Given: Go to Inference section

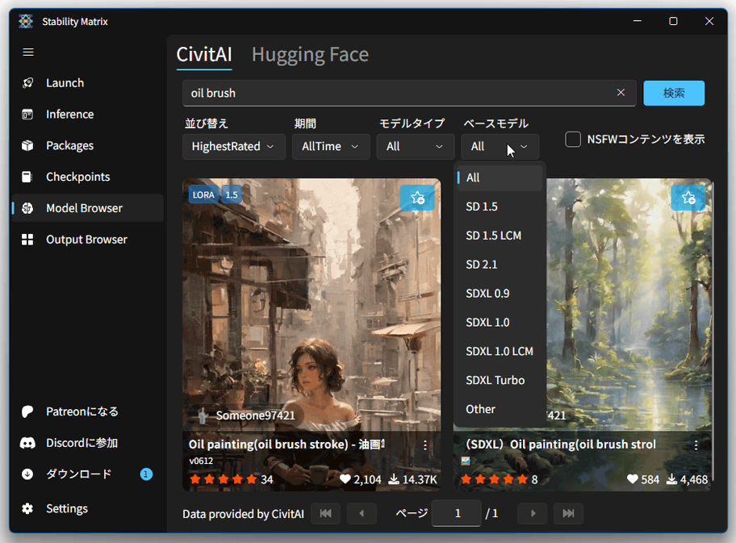Looking at the screenshot, I should (88, 115).
